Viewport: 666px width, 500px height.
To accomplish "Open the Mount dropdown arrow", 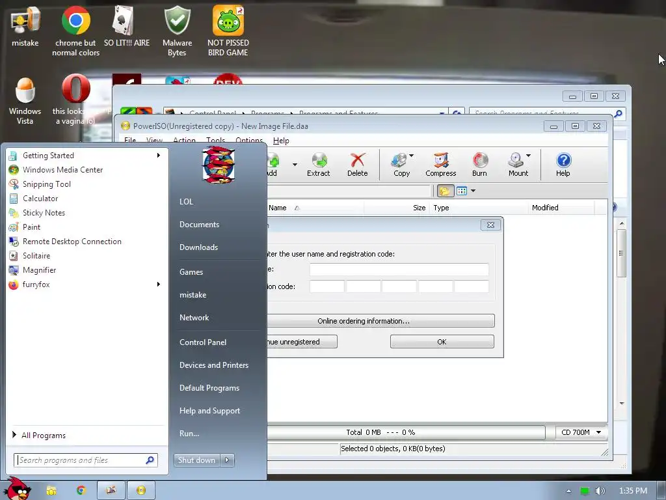I will point(528,156).
